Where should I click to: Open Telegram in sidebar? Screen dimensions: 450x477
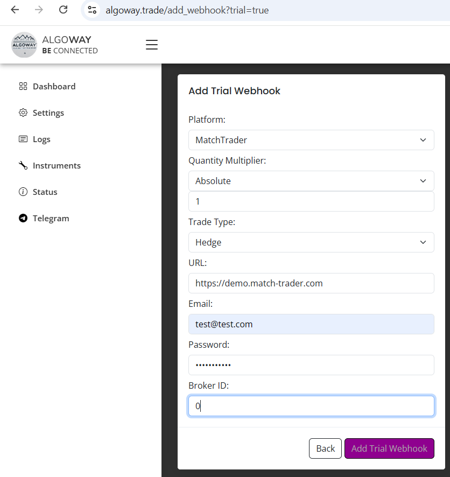(51, 219)
